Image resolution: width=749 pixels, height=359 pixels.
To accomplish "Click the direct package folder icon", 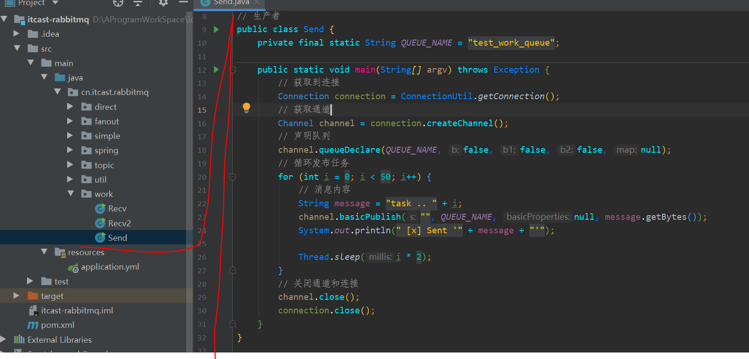I will (x=86, y=107).
